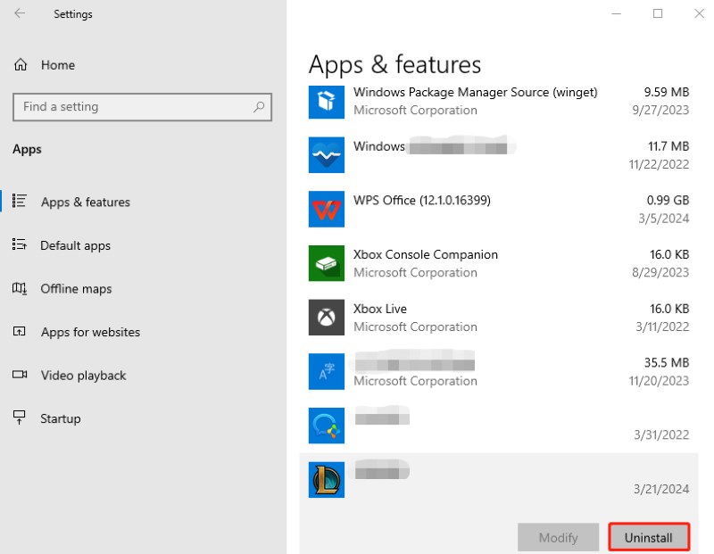714x554 pixels.
Task: Click the Uninstall button
Action: click(649, 538)
